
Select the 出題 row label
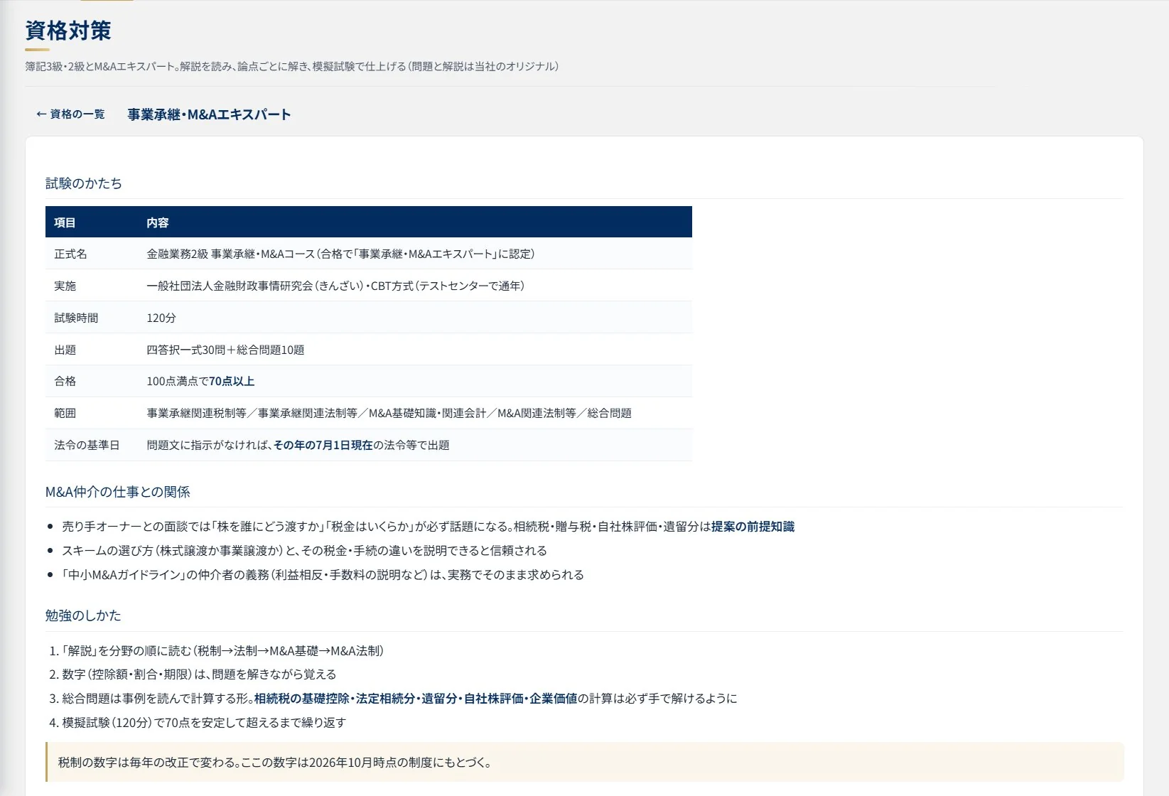(65, 350)
